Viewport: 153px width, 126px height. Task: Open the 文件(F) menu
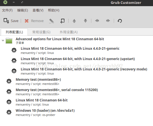[x=7, y=10]
